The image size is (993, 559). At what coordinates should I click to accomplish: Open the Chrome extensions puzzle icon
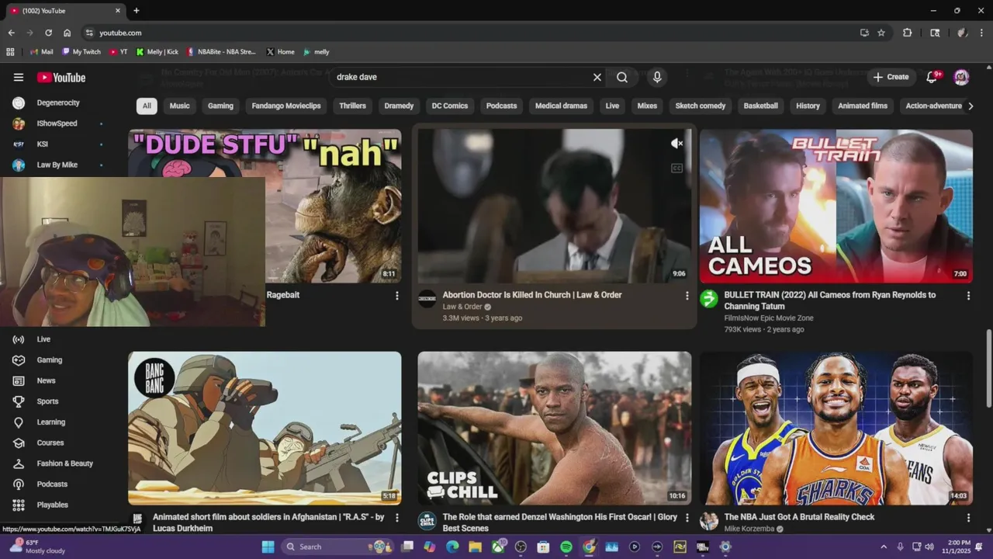click(907, 33)
